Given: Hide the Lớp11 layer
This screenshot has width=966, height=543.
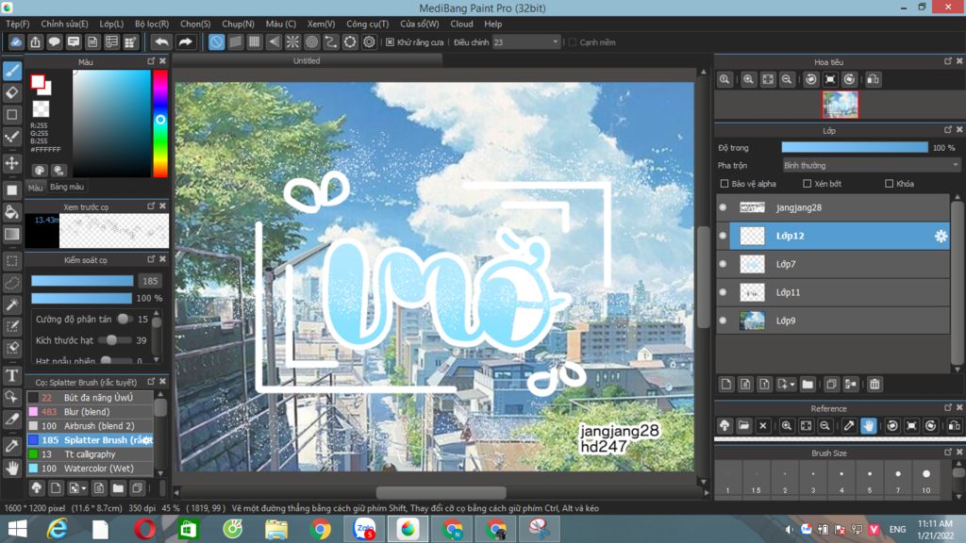Looking at the screenshot, I should [724, 292].
